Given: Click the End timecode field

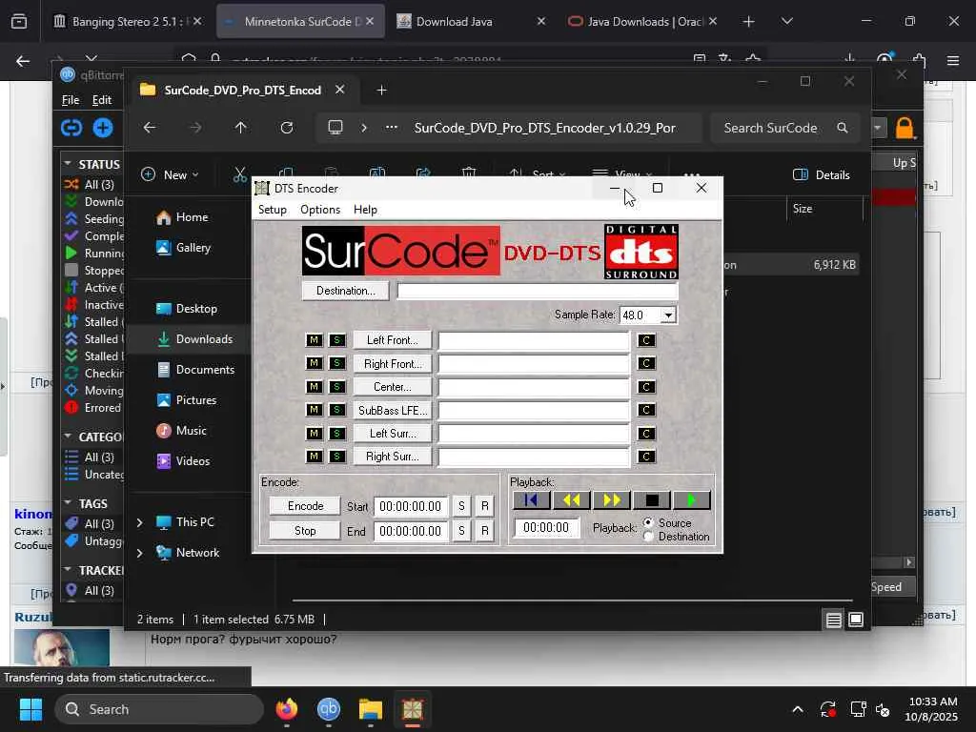Looking at the screenshot, I should point(410,531).
